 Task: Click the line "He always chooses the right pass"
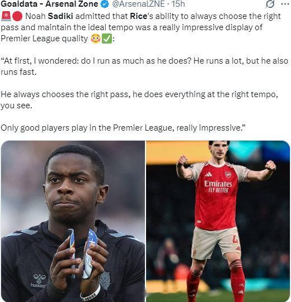coord(139,100)
